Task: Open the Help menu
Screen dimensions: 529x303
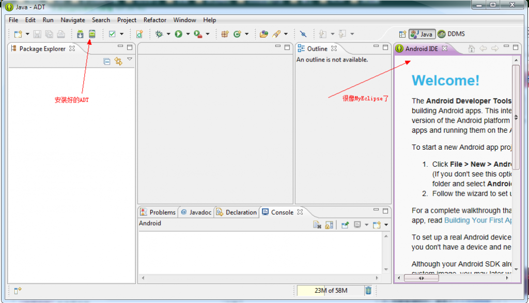Action: pyautogui.click(x=210, y=20)
